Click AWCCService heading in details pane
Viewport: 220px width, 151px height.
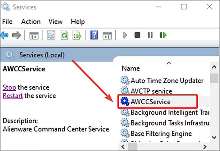click(x=24, y=69)
